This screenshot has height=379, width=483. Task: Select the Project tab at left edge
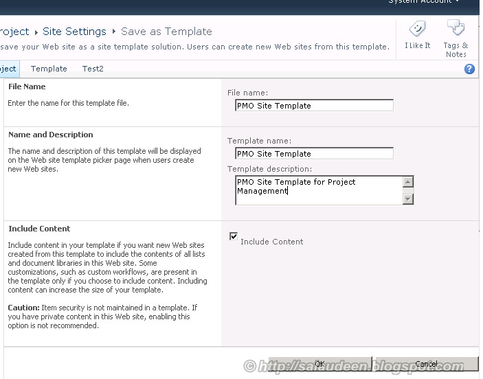click(8, 69)
